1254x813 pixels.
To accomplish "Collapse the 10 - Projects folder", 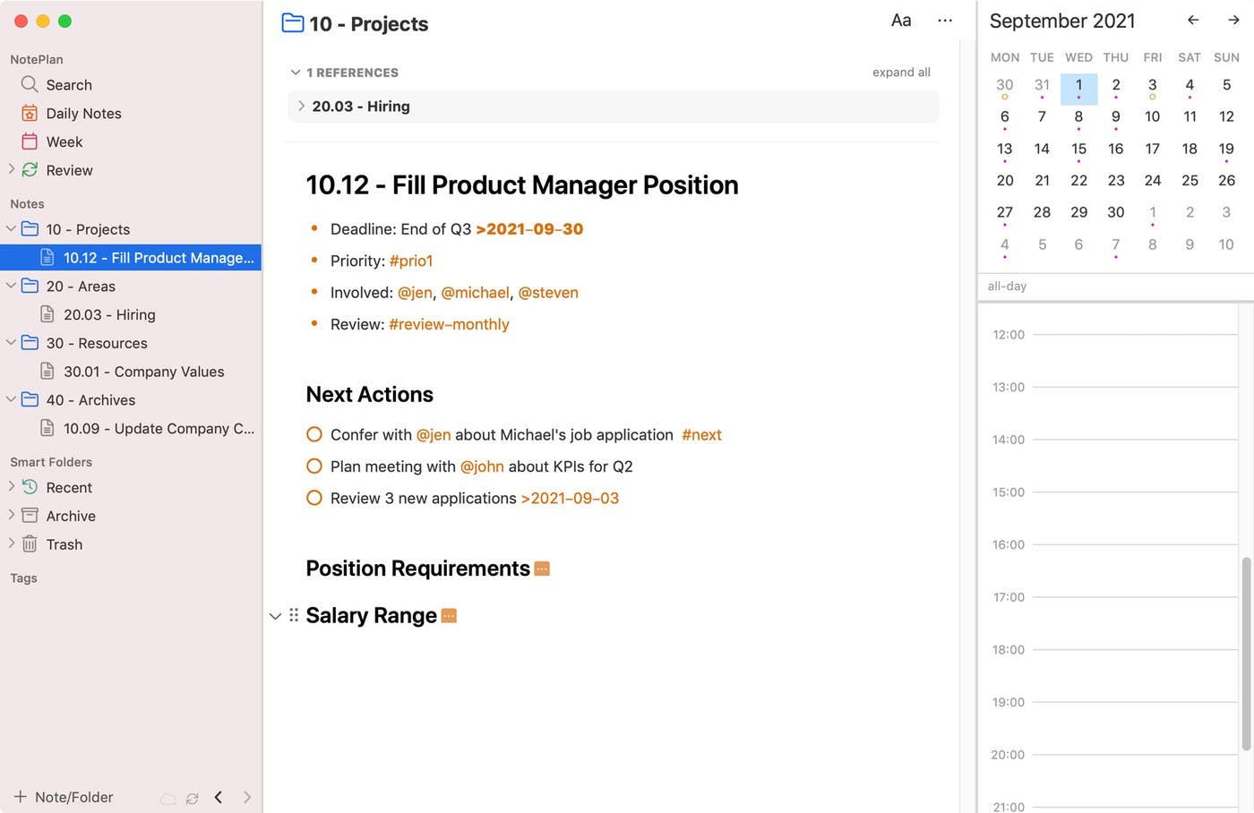I will click(11, 229).
